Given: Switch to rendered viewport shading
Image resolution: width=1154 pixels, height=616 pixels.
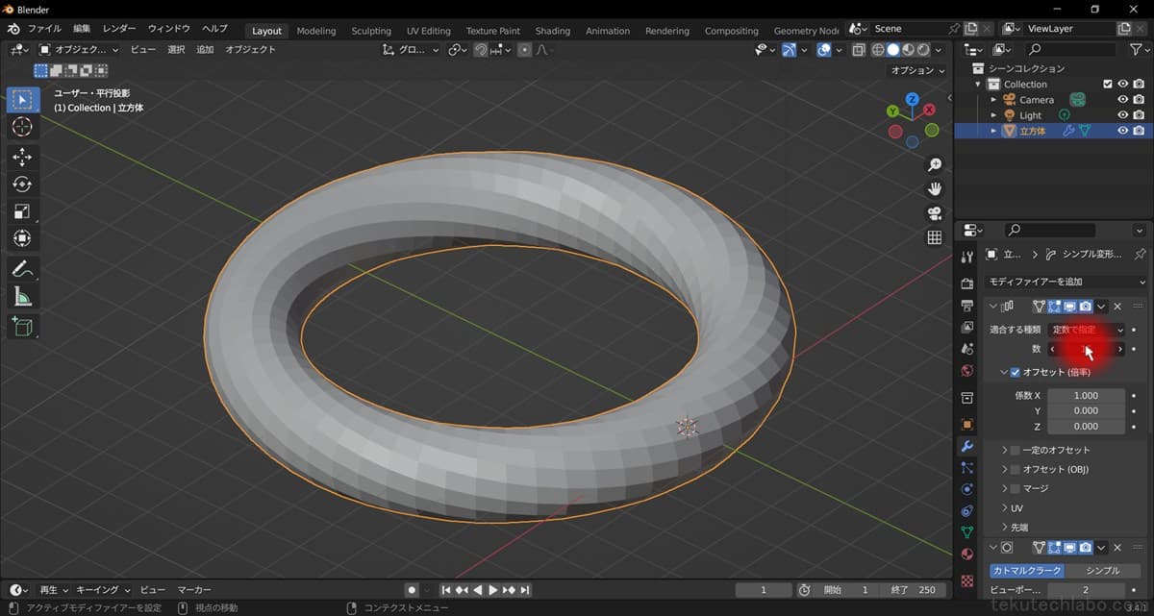Looking at the screenshot, I should [x=924, y=50].
